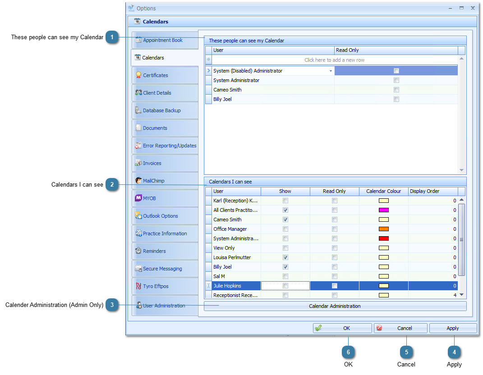Image resolution: width=483 pixels, height=375 pixels.
Task: Click the Invoices icon
Action: coord(138,163)
